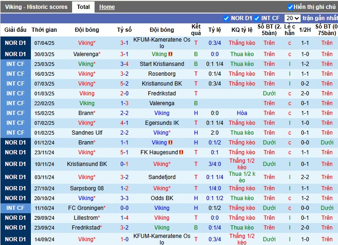Click the INT CF league cell for 23/03/25
338x245 pixels.
pos(15,64)
